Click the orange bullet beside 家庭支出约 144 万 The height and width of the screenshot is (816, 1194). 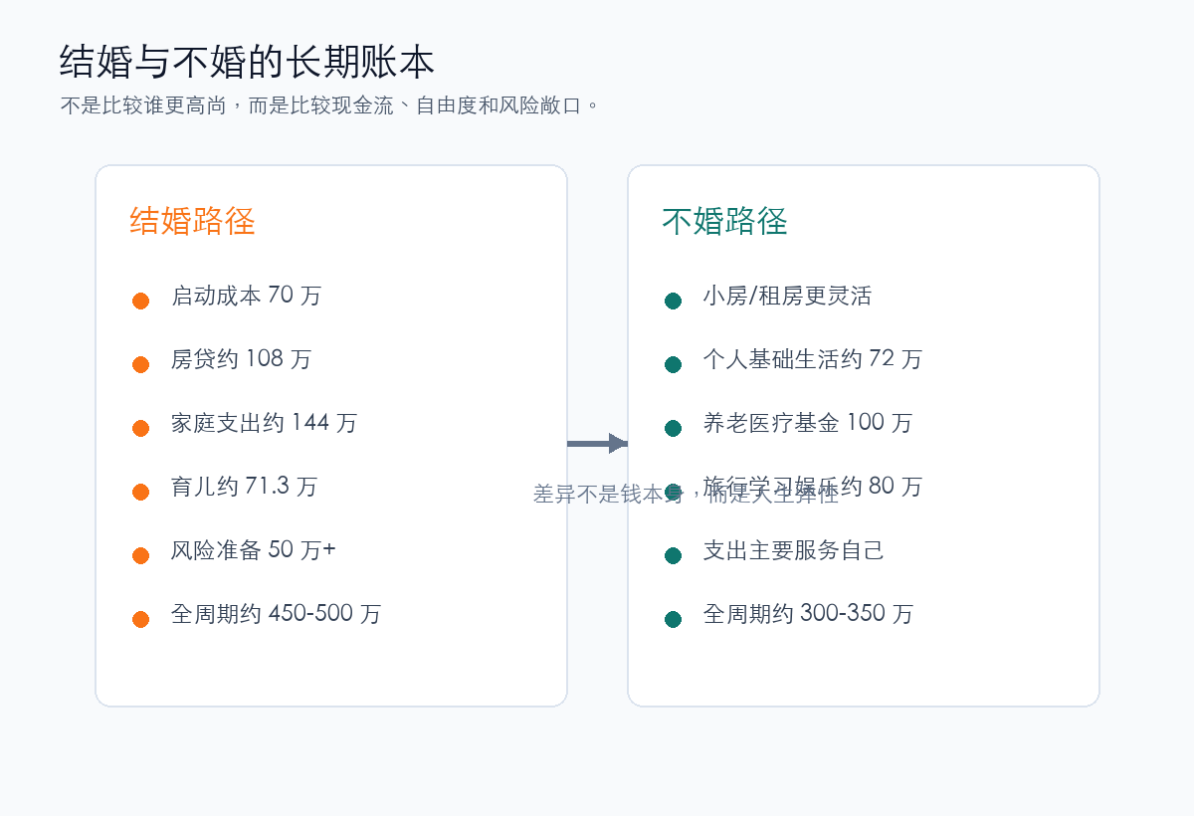click(140, 428)
